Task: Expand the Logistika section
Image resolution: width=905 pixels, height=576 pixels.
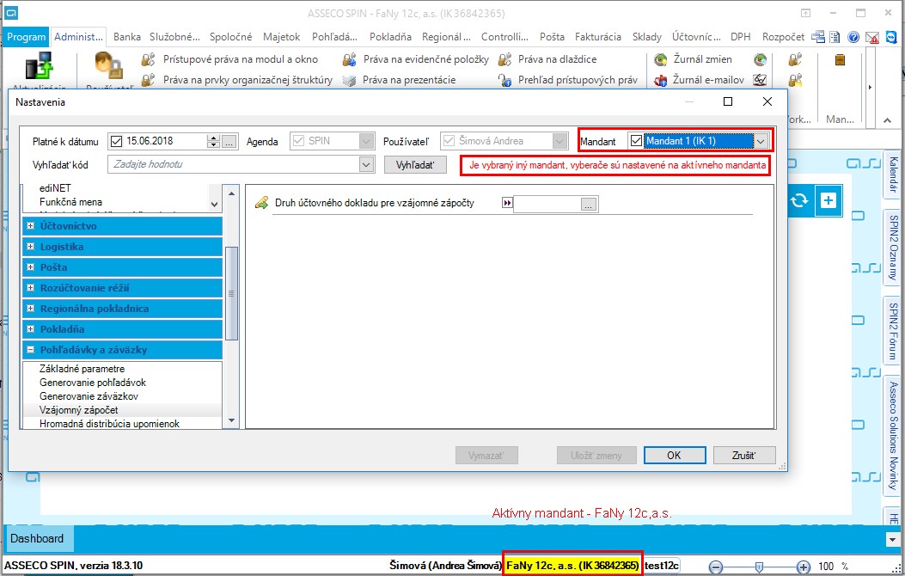Action: (31, 247)
